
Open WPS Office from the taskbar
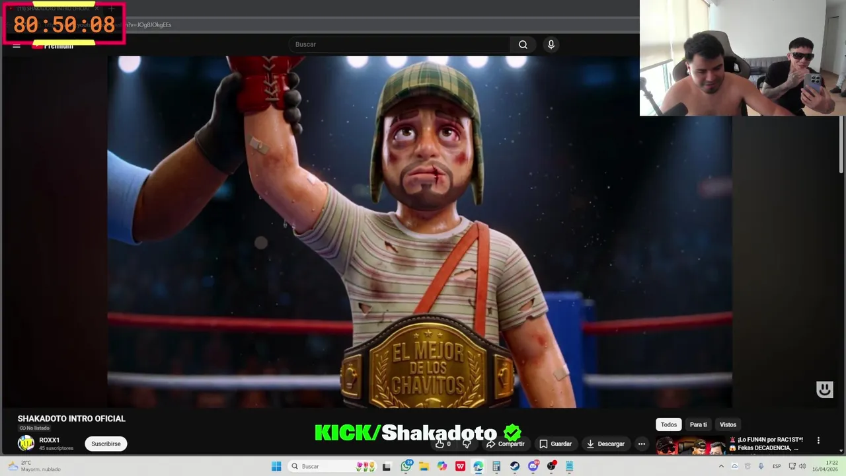tap(460, 466)
